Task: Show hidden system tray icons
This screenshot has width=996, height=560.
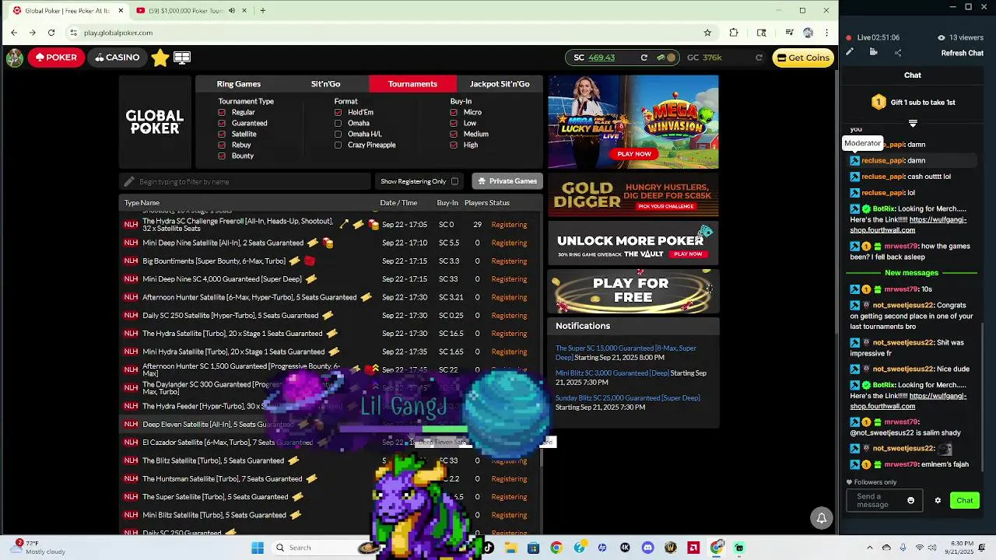Action: 870,548
